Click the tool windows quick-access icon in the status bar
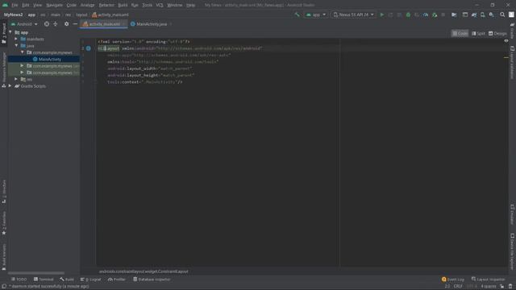Screen dimensions: 516x290 click(x=3, y=287)
